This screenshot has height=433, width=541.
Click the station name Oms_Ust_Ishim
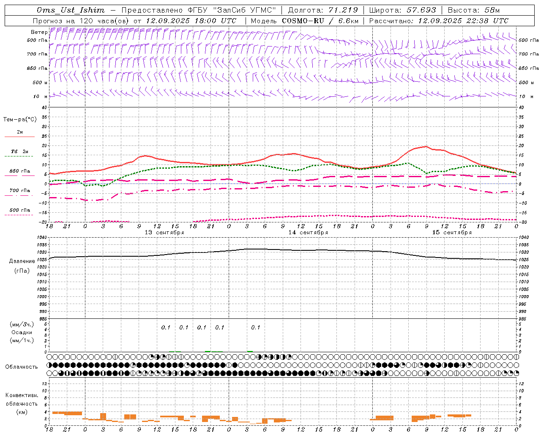[71, 10]
